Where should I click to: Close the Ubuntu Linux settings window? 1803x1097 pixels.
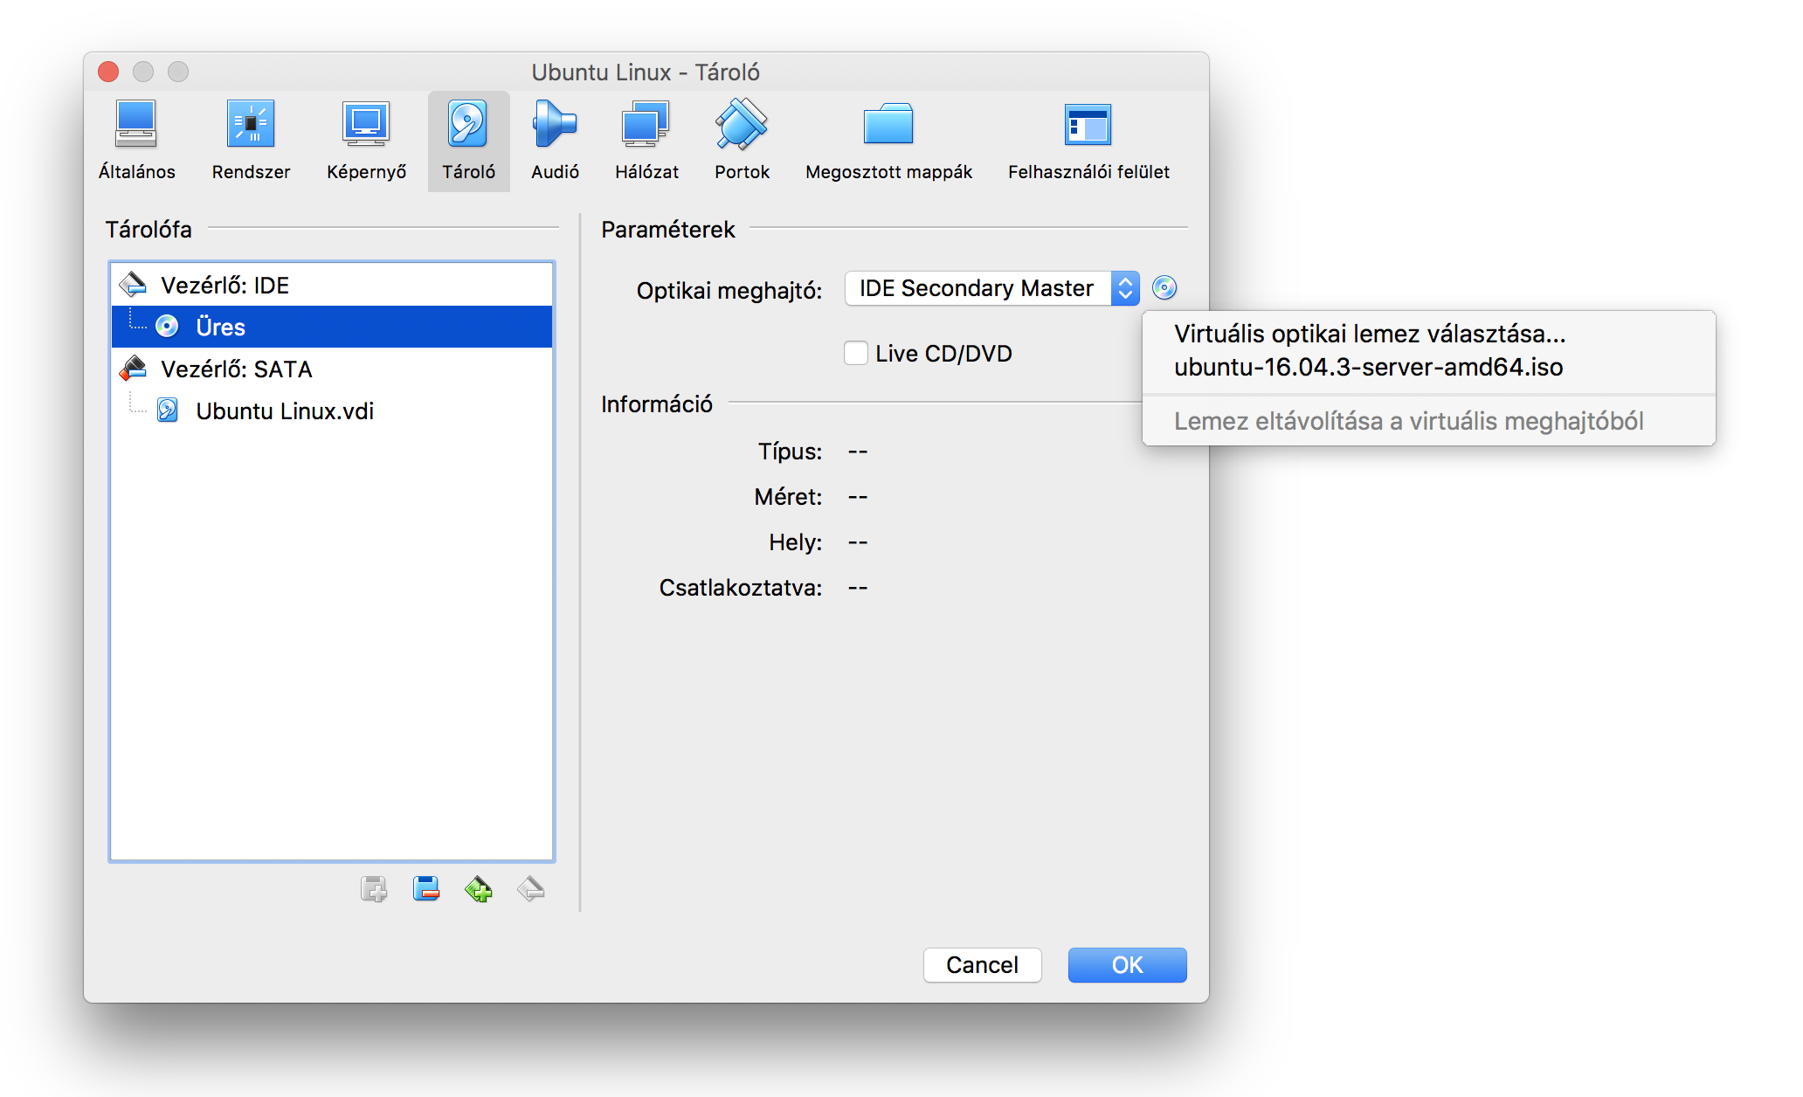click(108, 72)
